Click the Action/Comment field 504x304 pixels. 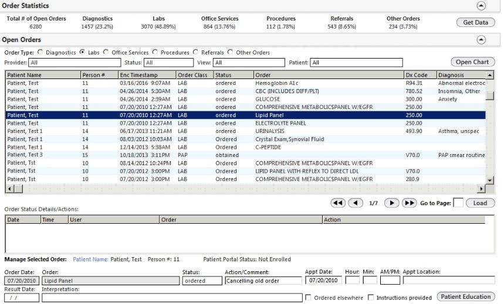coord(263,281)
